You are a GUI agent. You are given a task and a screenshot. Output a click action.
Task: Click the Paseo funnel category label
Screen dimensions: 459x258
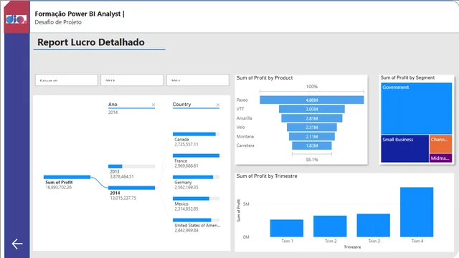(242, 100)
